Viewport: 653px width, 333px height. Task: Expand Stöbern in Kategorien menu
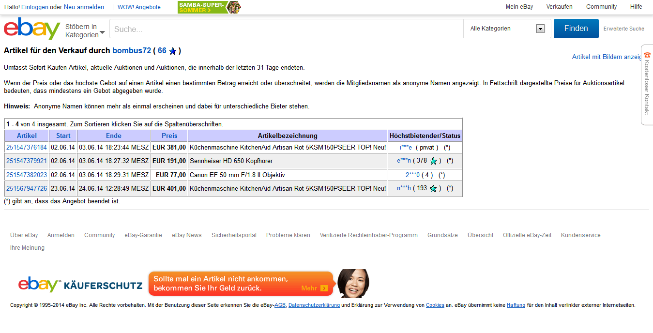[x=85, y=30]
